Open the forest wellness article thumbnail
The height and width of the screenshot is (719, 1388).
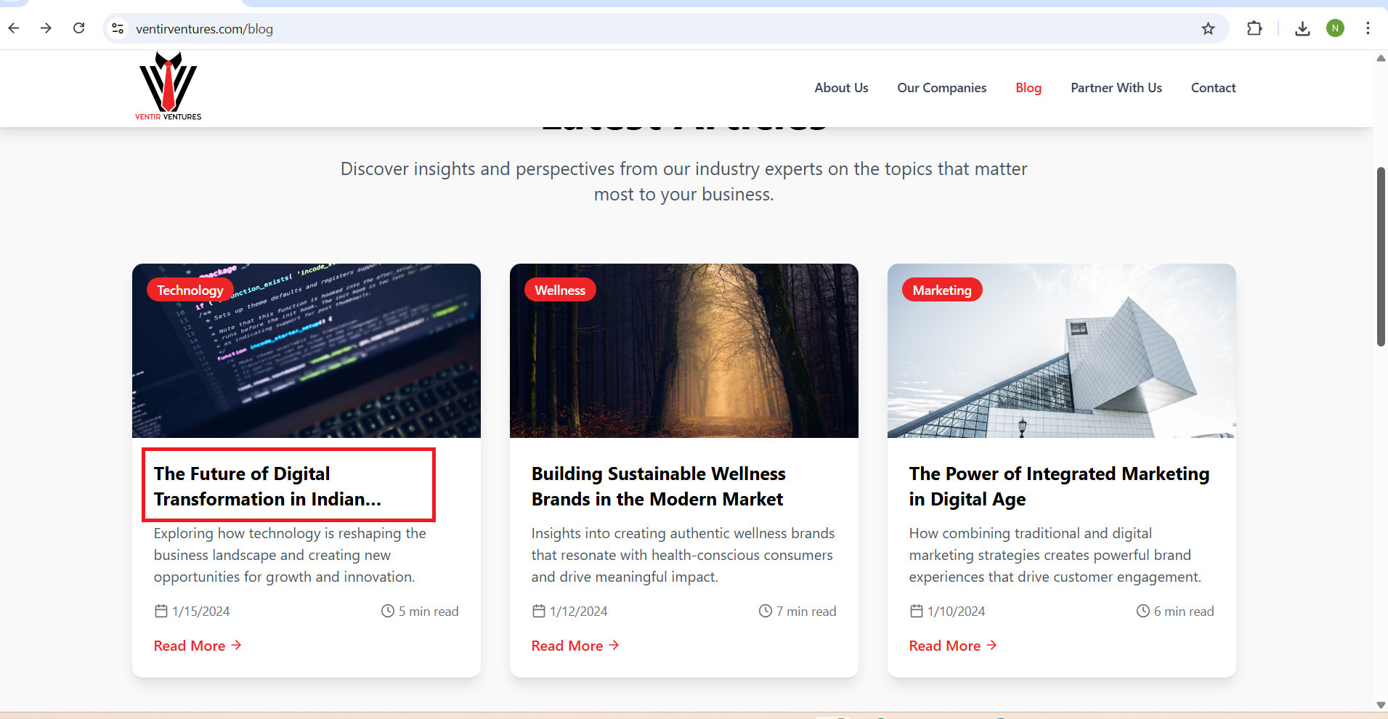pyautogui.click(x=683, y=351)
